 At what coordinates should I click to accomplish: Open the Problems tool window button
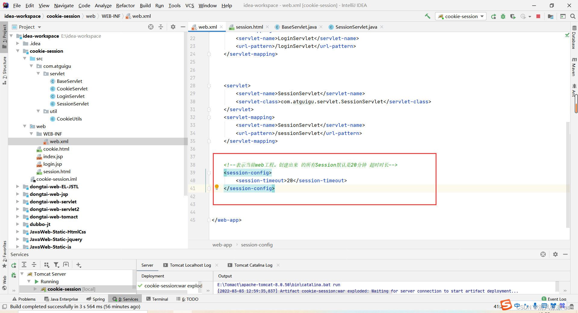24,299
